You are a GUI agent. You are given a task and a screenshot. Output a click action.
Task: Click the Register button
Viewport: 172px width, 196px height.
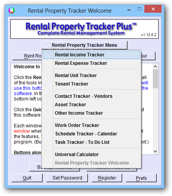coord(107,178)
